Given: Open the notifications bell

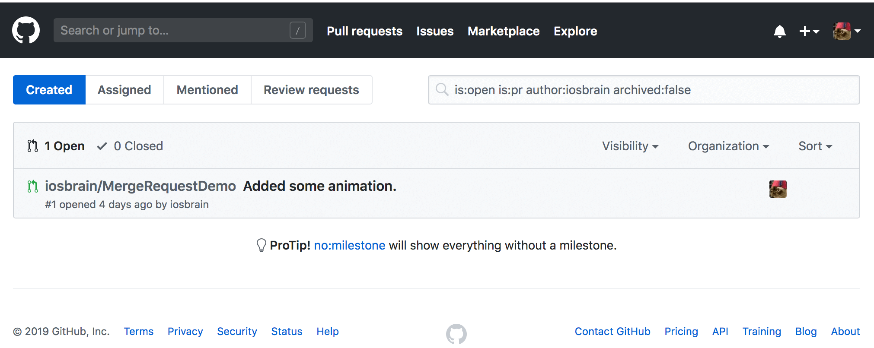Looking at the screenshot, I should coord(779,31).
